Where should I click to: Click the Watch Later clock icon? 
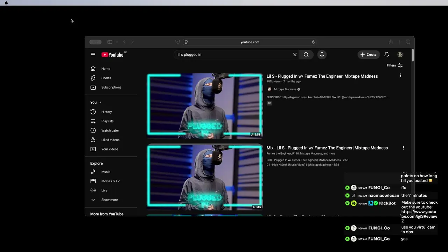click(x=93, y=130)
